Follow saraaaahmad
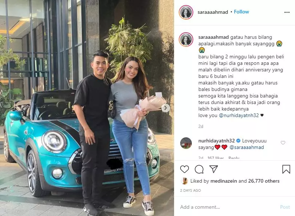295x216 pixels. (241, 12)
